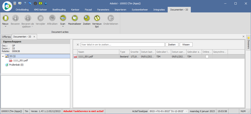Click the Maximaliseer icon
Viewport: 251px width, 114px height.
coord(75,18)
